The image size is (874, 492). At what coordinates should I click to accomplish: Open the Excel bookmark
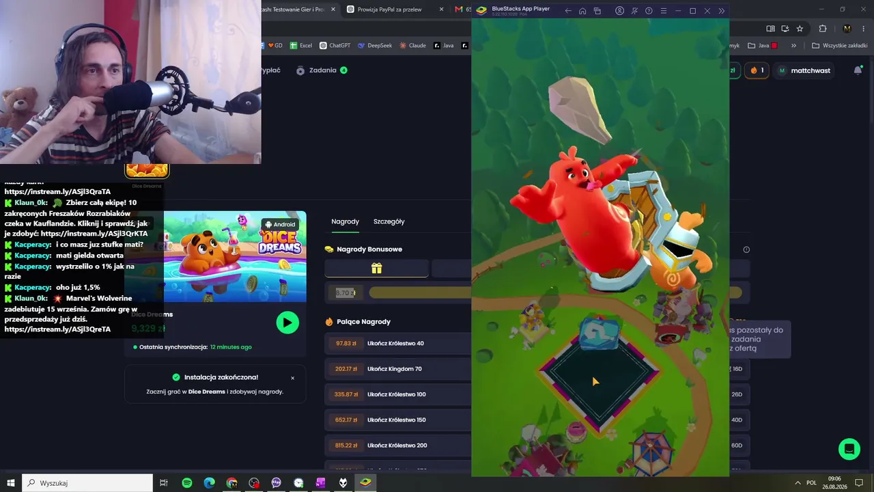[301, 46]
